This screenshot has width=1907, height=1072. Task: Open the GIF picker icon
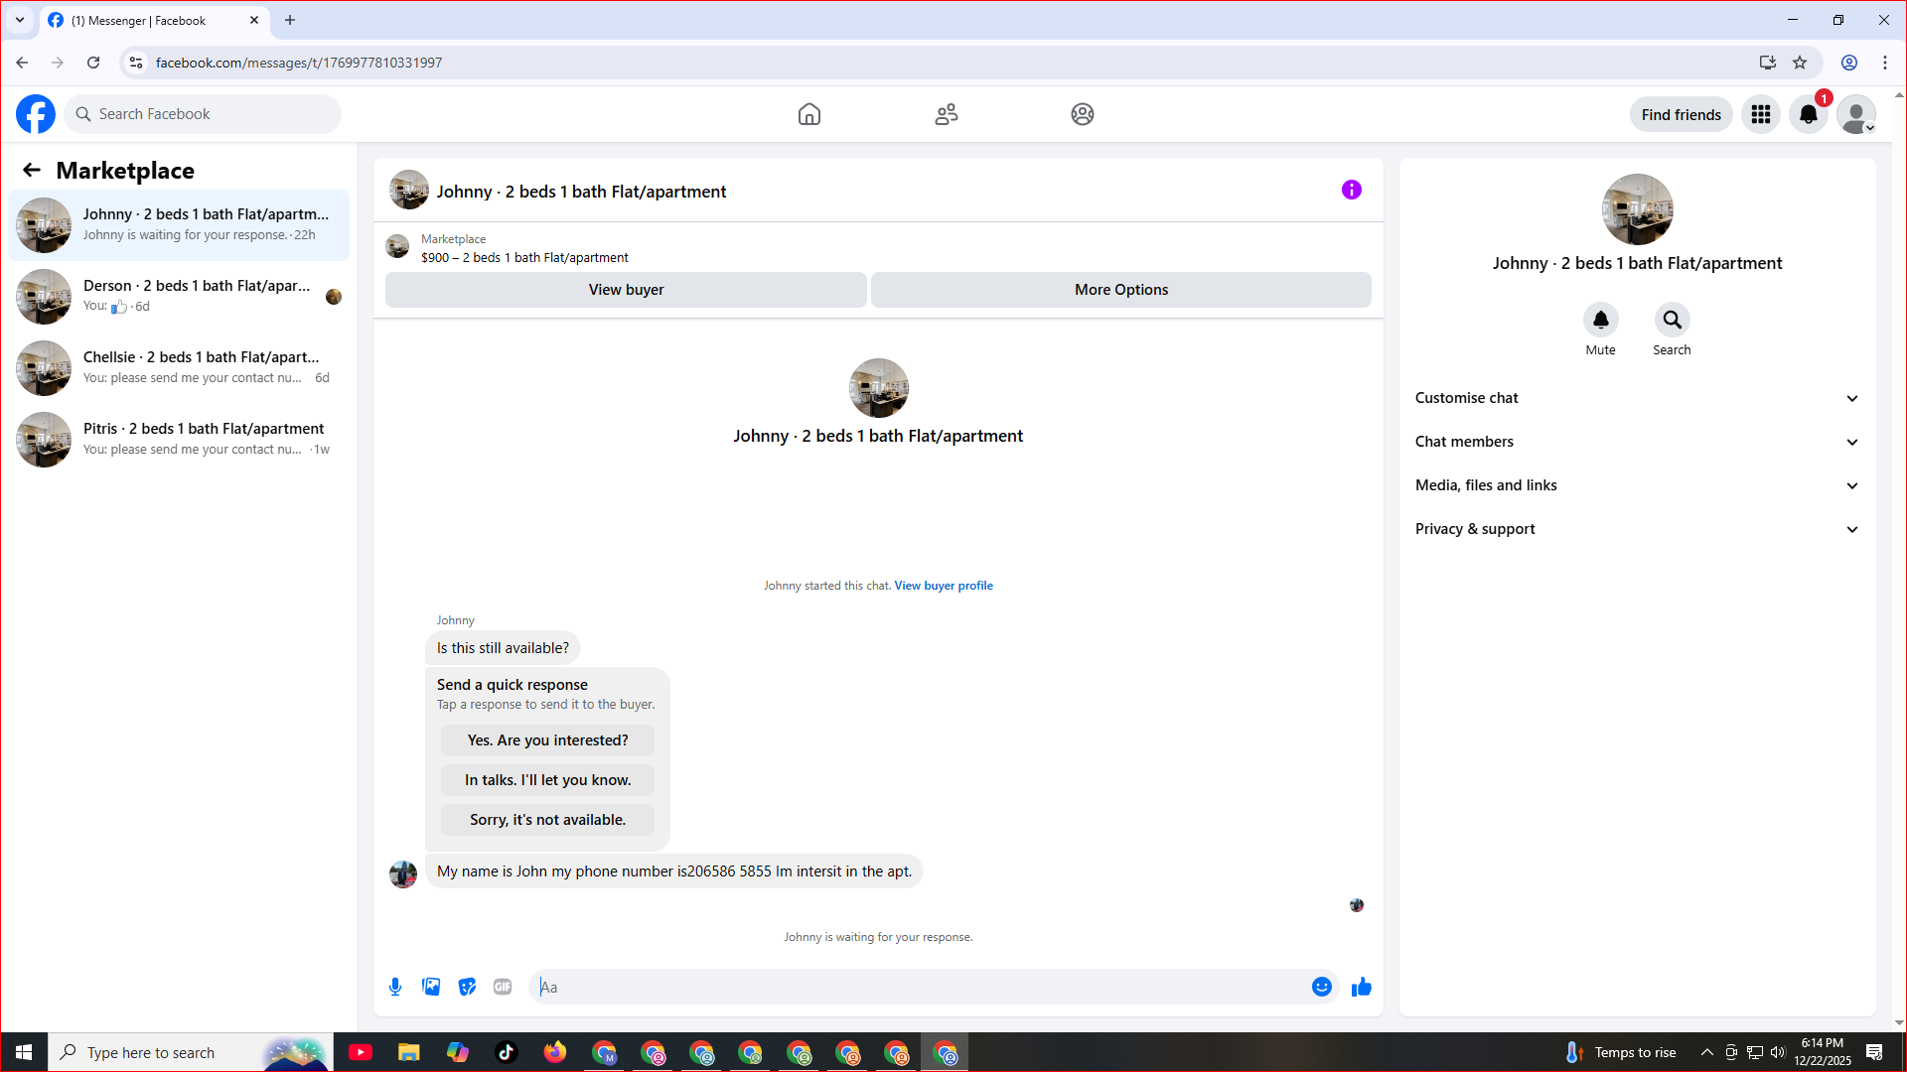(x=503, y=987)
